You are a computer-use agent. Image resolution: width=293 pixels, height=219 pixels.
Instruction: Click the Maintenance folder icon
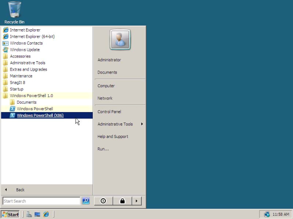pyautogui.click(x=6, y=76)
